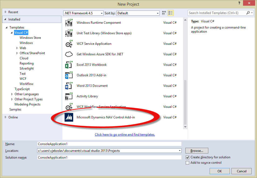Enable Add to source control checkbox
The width and height of the screenshot is (257, 178).
[x=188, y=163]
